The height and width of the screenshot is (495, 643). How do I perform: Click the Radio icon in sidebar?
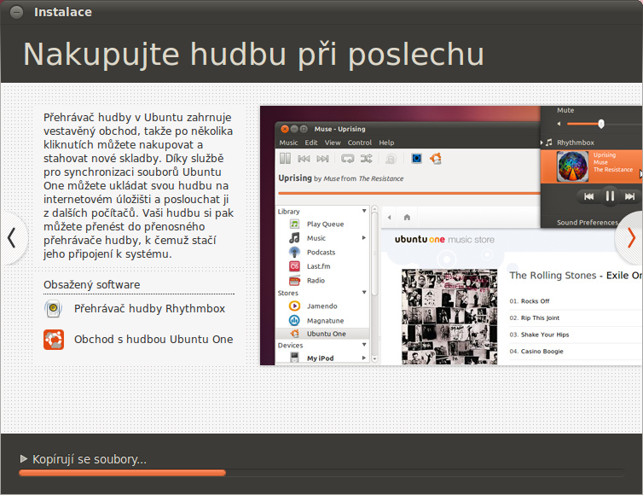point(294,281)
